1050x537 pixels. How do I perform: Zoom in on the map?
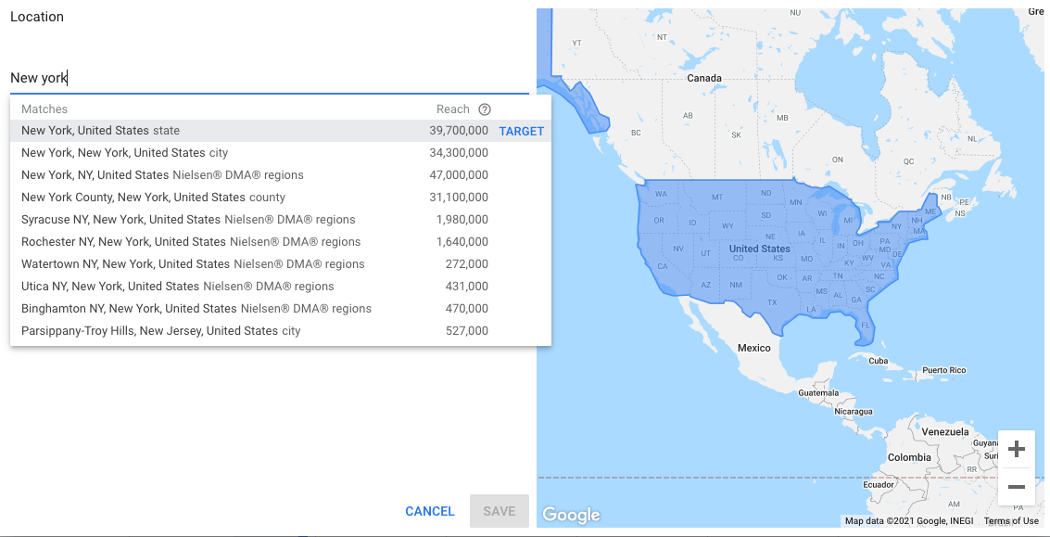coord(1016,450)
